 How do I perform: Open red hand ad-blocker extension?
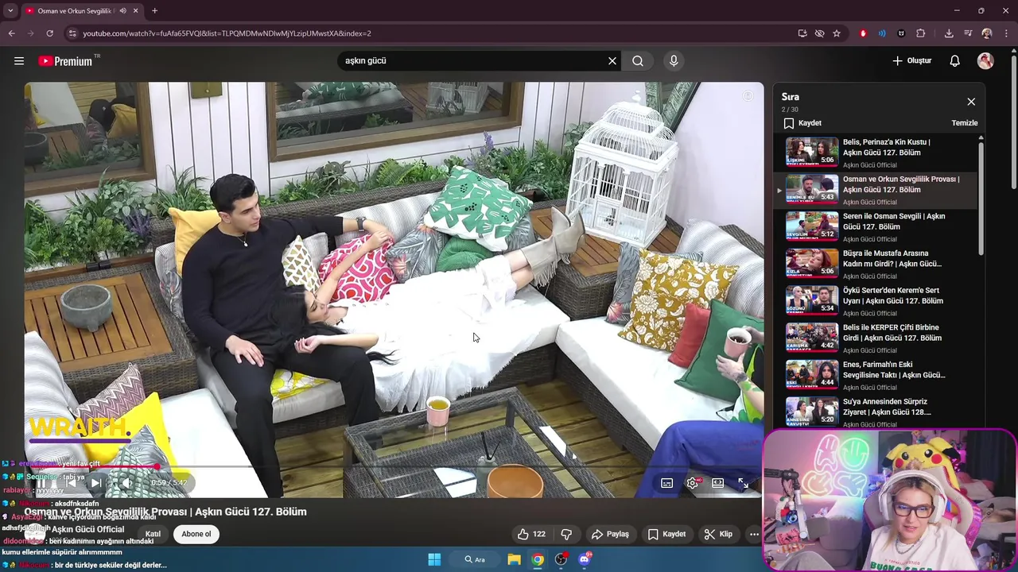coord(863,33)
